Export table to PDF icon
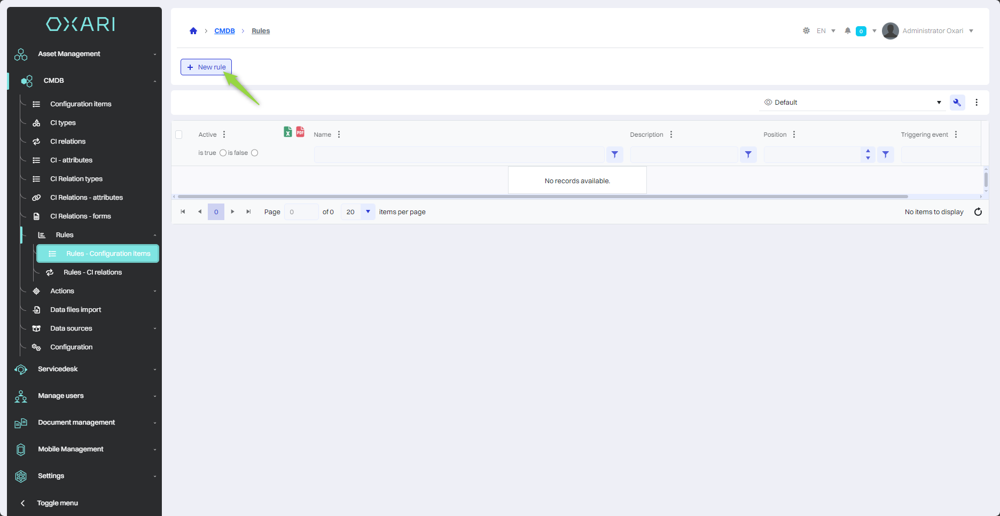 [300, 132]
